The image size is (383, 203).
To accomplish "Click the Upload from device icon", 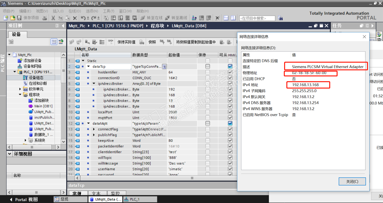I will pos(120,18).
